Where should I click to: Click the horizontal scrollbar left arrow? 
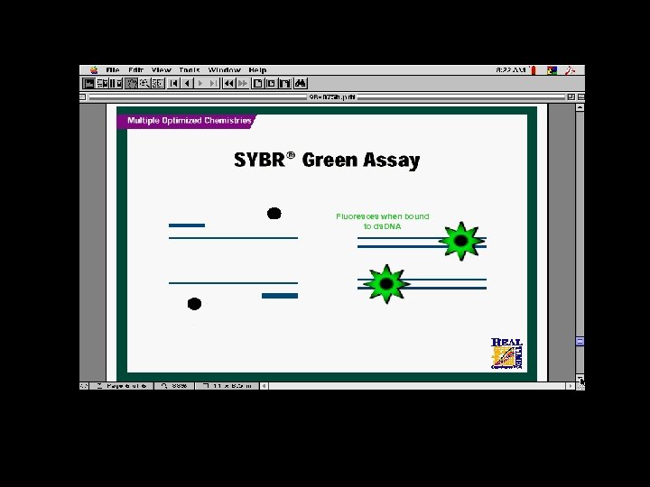point(264,386)
